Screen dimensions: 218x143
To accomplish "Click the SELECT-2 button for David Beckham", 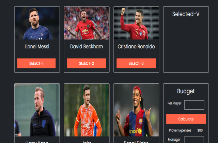I will pyautogui.click(x=86, y=63).
